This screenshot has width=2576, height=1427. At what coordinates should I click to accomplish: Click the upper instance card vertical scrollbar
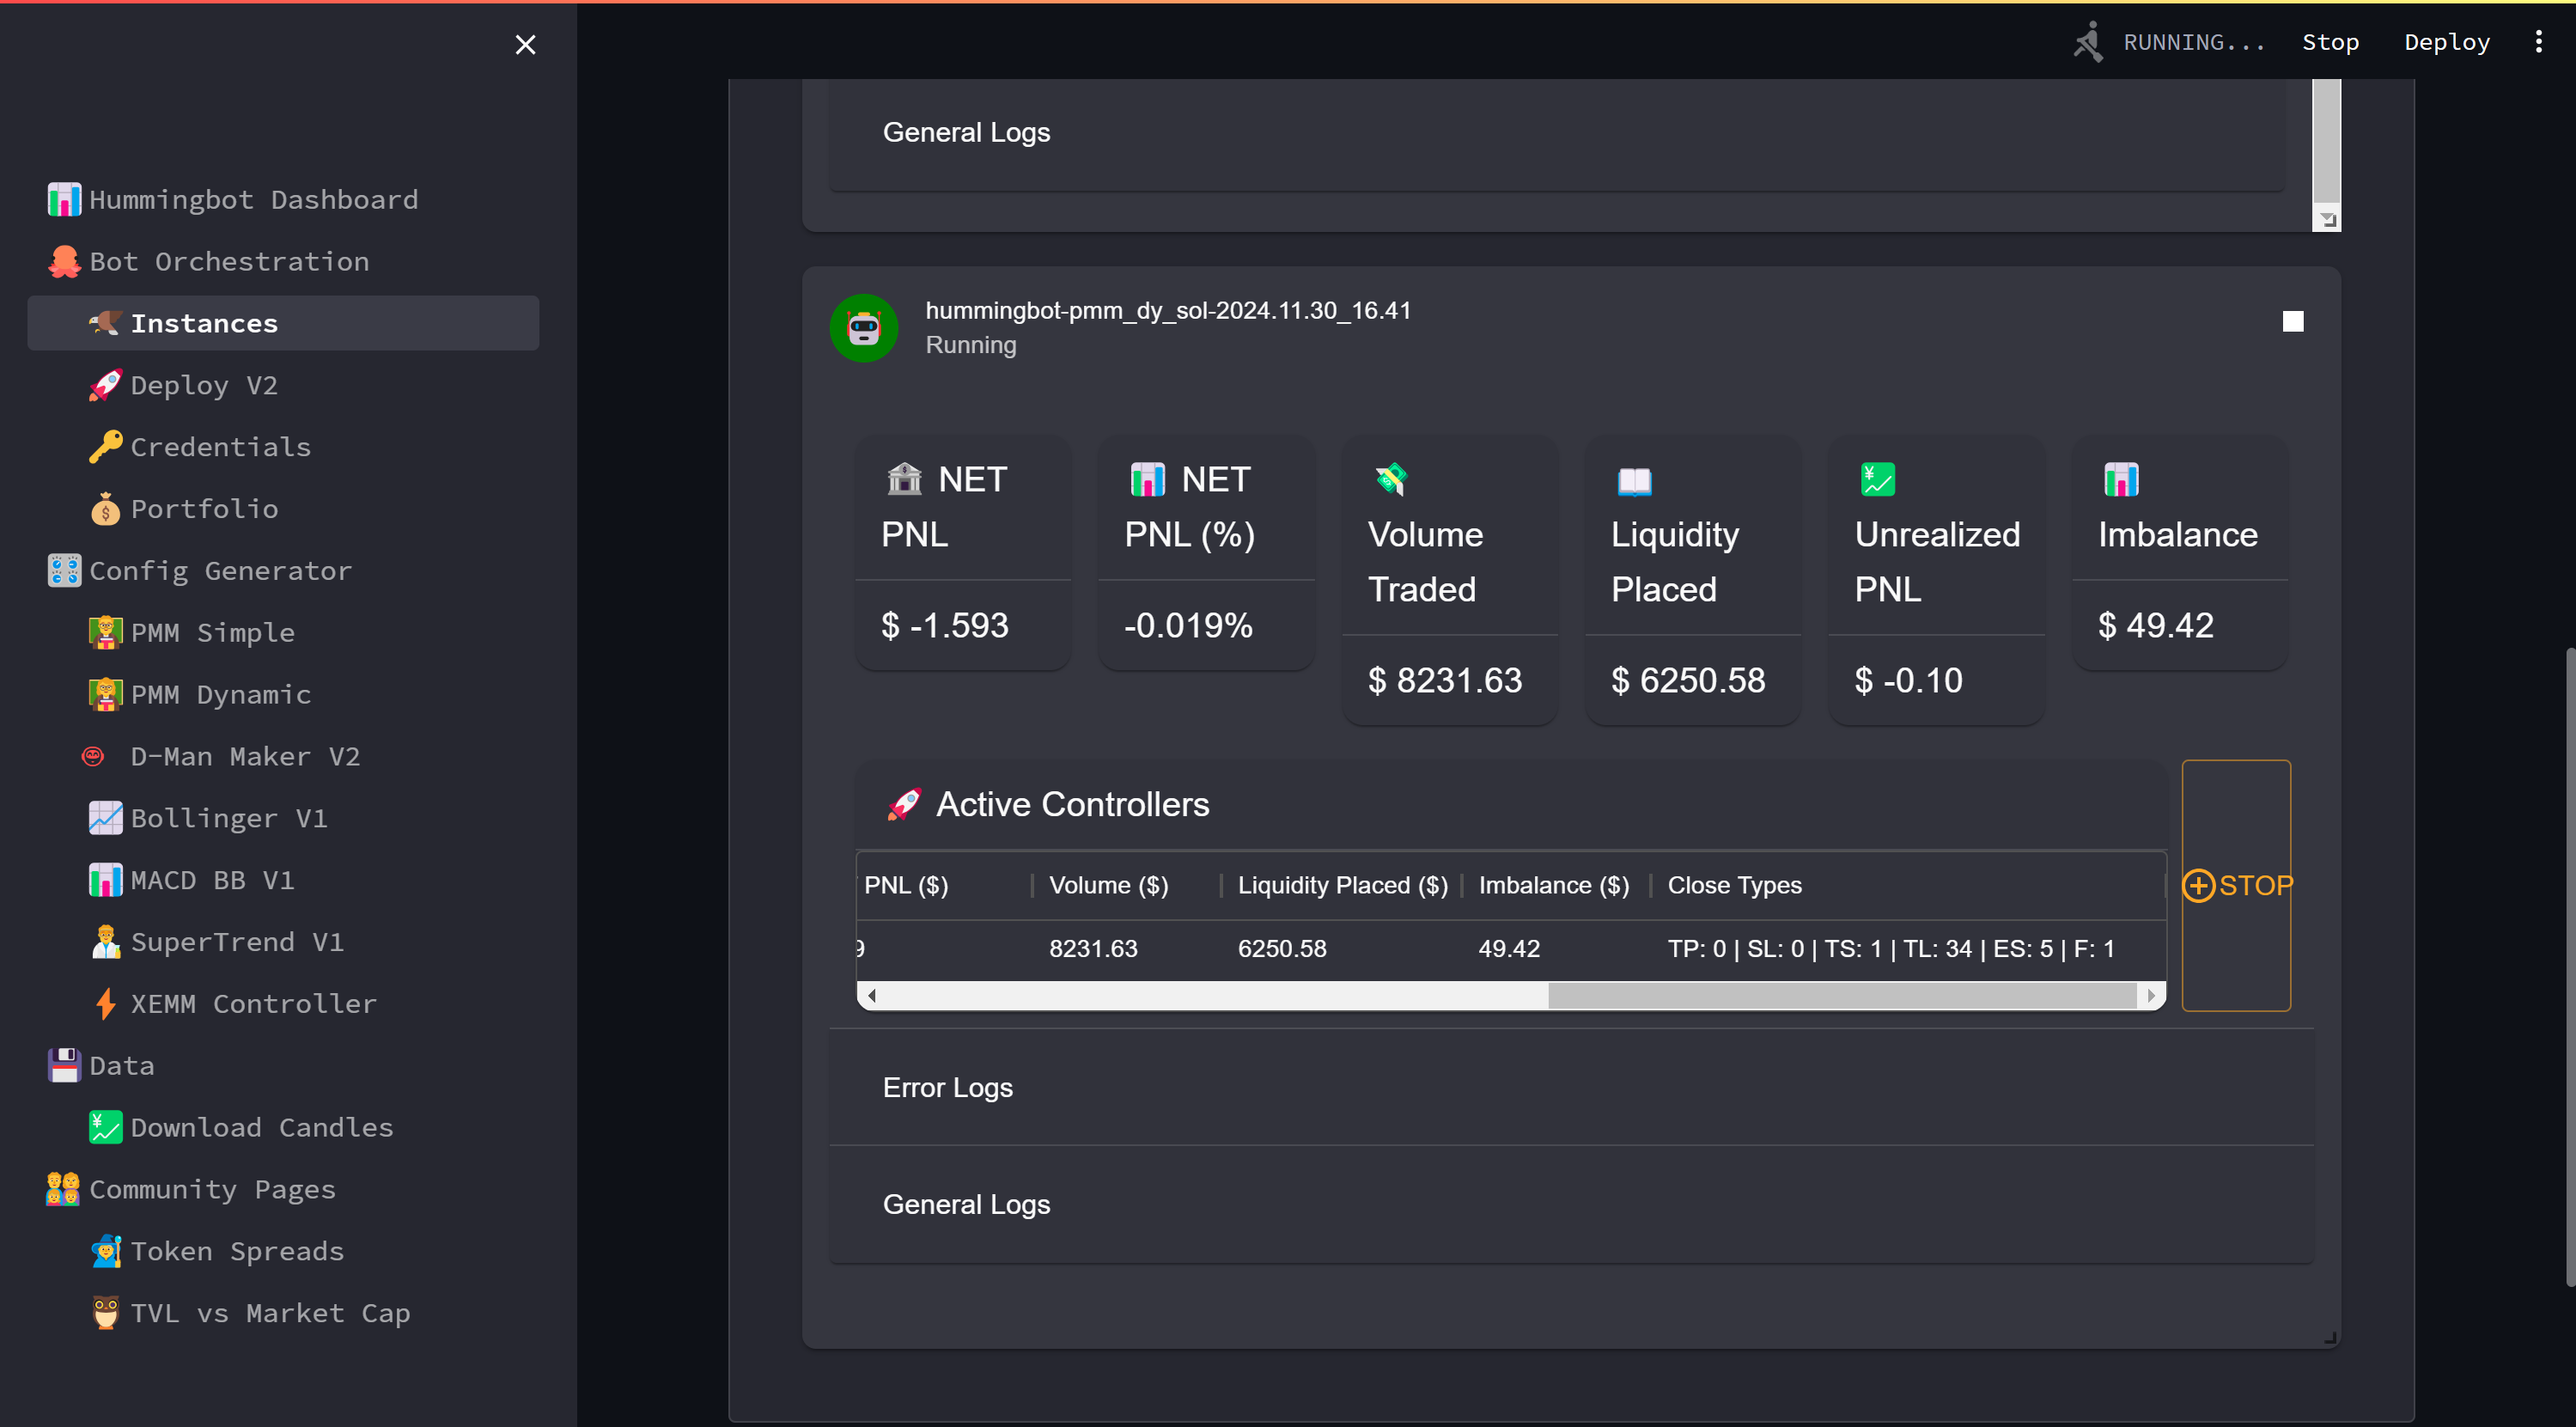2326,142
